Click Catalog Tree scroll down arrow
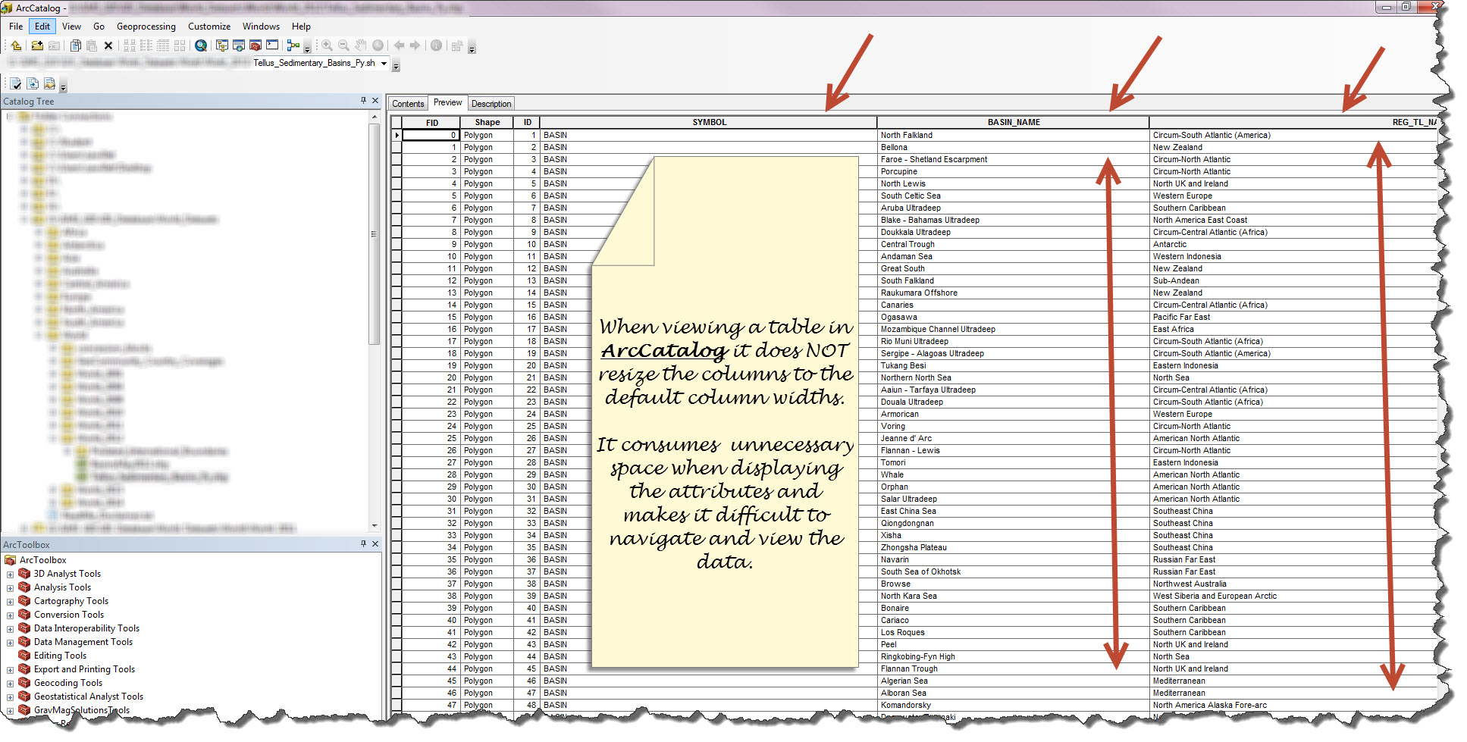 375,526
